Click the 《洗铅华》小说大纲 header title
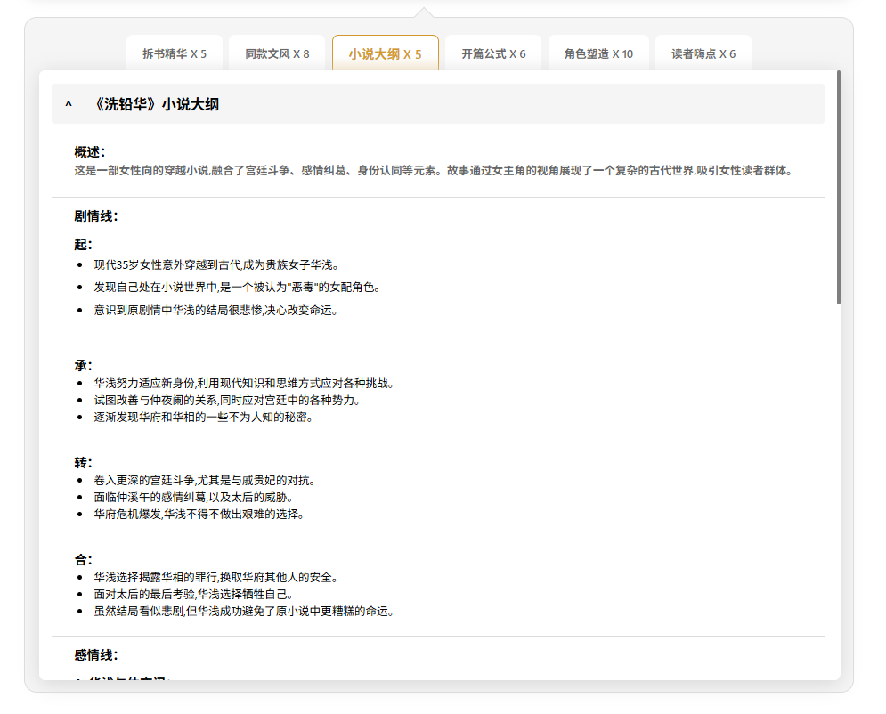This screenshot has width=886, height=714. pyautogui.click(x=156, y=104)
